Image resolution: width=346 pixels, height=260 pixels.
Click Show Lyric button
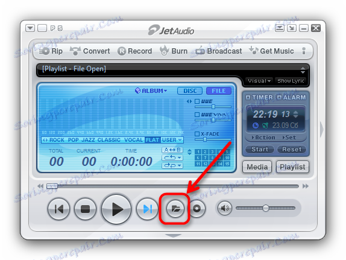291,81
